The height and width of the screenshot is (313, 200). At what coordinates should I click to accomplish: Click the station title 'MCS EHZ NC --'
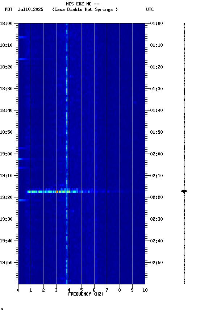click(x=83, y=4)
